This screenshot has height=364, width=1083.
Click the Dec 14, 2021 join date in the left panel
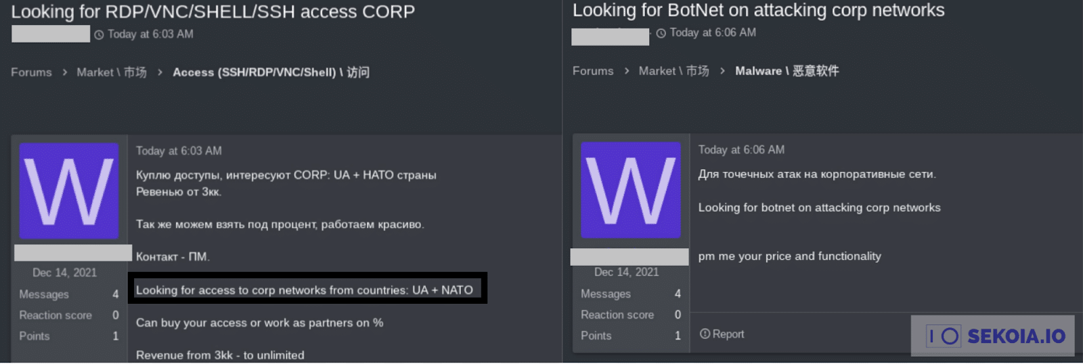[64, 273]
